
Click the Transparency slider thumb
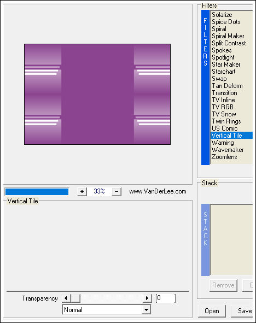coord(75,298)
